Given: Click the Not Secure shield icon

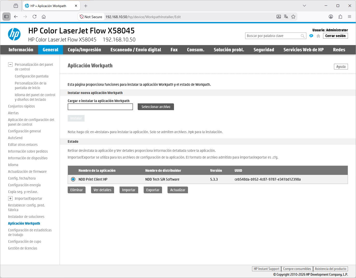Looking at the screenshot, I should click(x=82, y=17).
